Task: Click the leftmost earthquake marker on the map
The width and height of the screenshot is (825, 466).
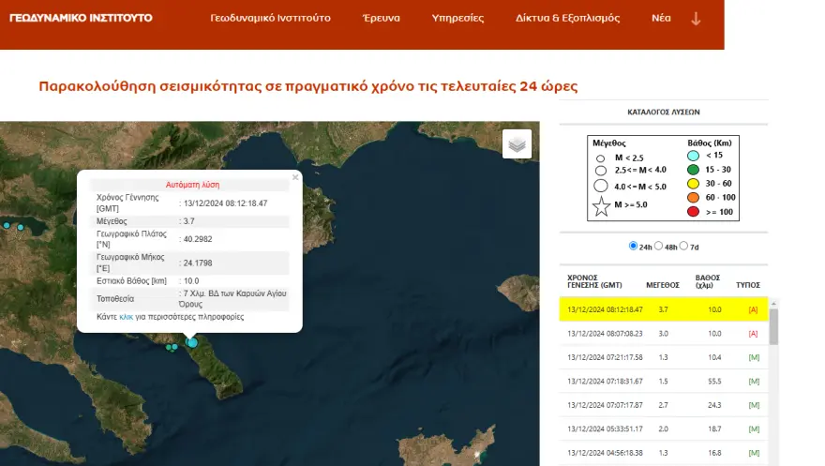Action: (x=7, y=225)
